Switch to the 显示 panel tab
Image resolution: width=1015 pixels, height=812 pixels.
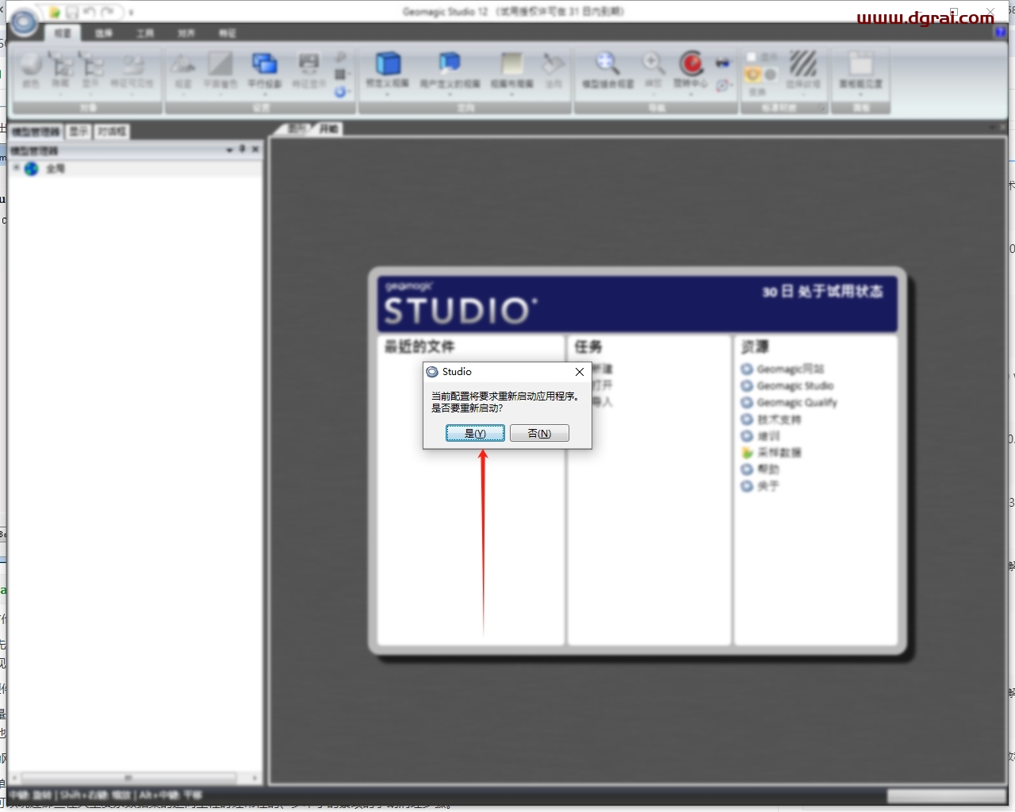(78, 132)
